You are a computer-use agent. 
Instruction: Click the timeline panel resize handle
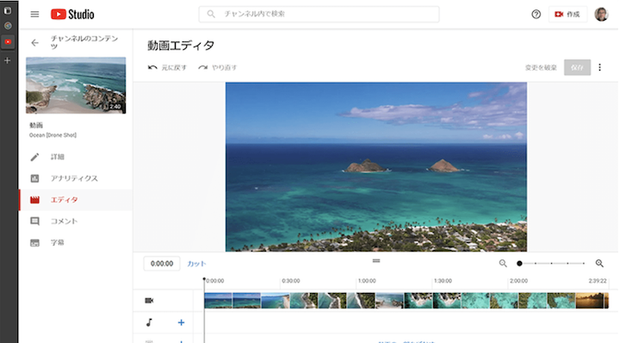(x=376, y=261)
